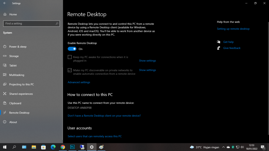Go to Clipboard settings page
Image resolution: width=269 pixels, height=151 pixels.
(x=15, y=103)
